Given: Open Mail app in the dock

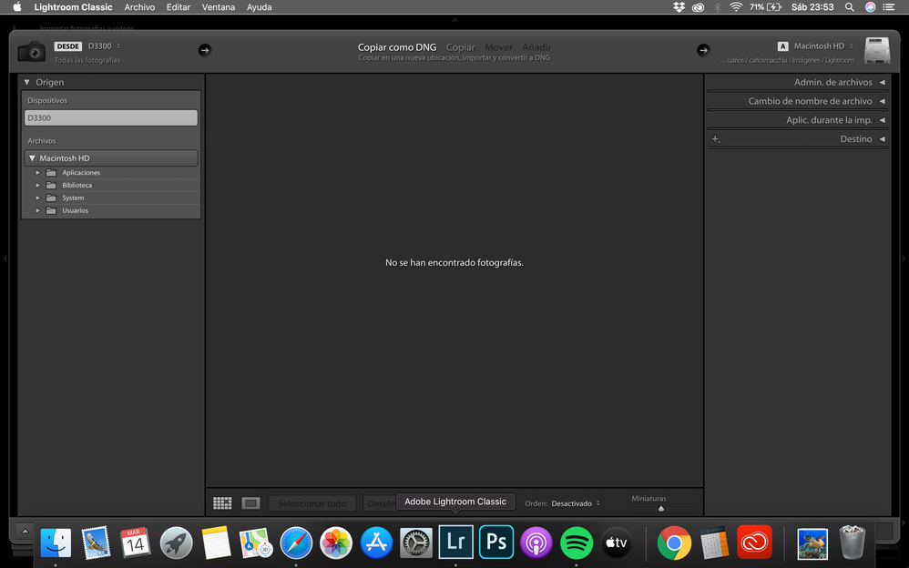Looking at the screenshot, I should click(x=96, y=543).
